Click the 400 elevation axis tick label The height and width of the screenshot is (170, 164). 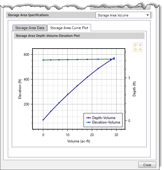pyautogui.click(x=26, y=79)
